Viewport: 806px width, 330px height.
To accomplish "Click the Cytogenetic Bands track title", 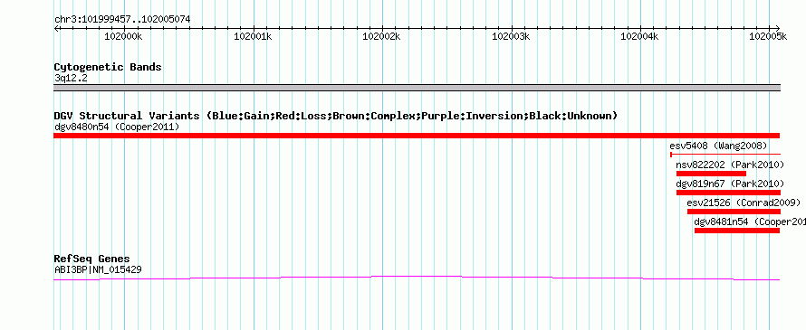I will point(108,67).
